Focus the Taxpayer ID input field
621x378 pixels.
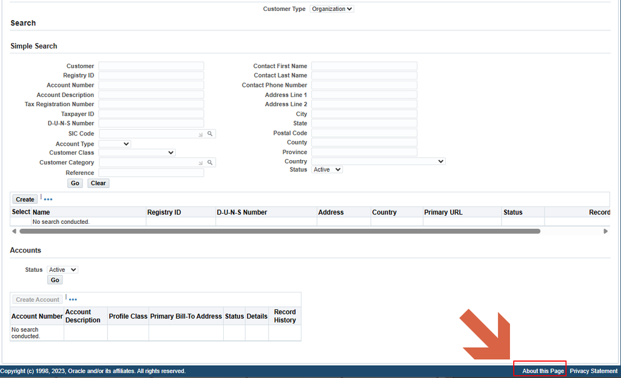point(151,113)
